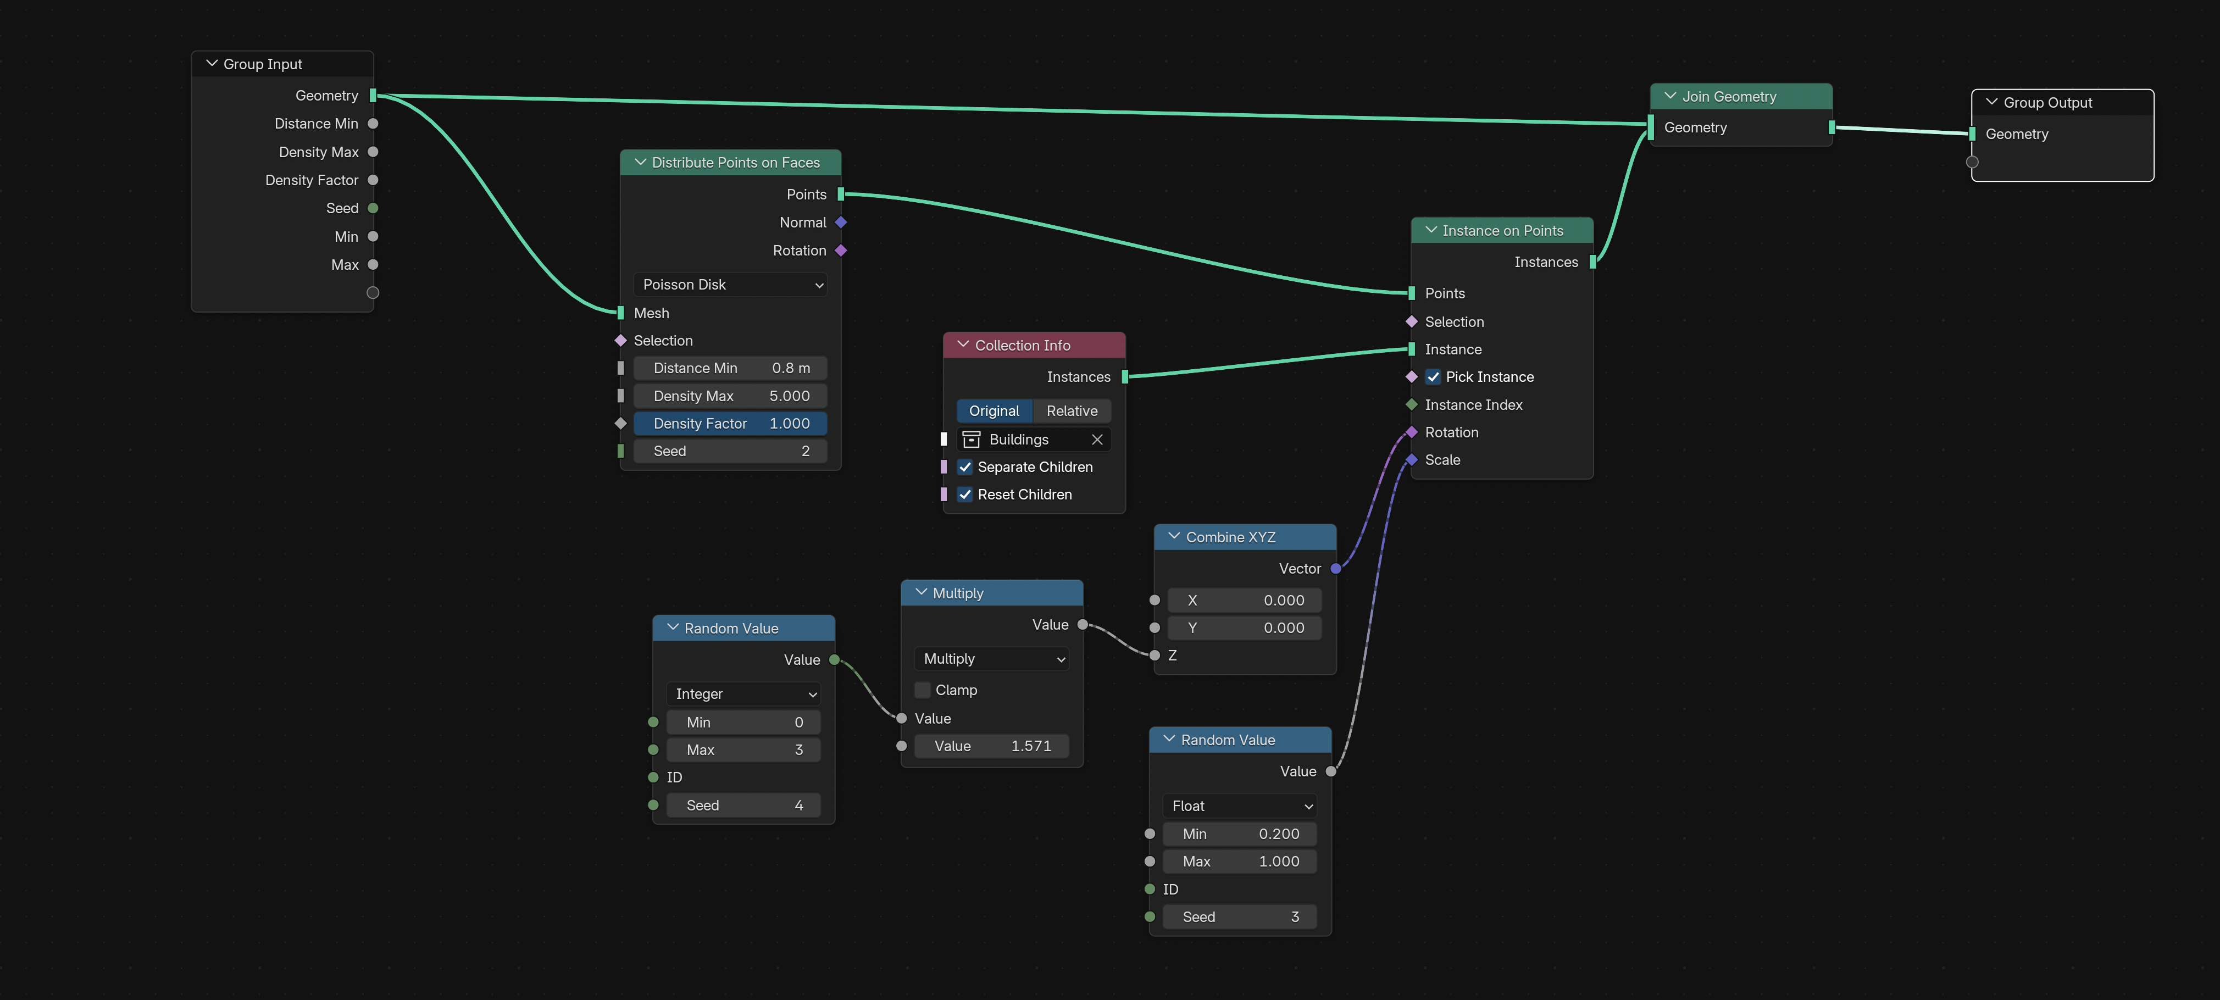Image resolution: width=2220 pixels, height=1000 pixels.
Task: Click the Distribute Points Normal output socket
Action: (x=841, y=223)
